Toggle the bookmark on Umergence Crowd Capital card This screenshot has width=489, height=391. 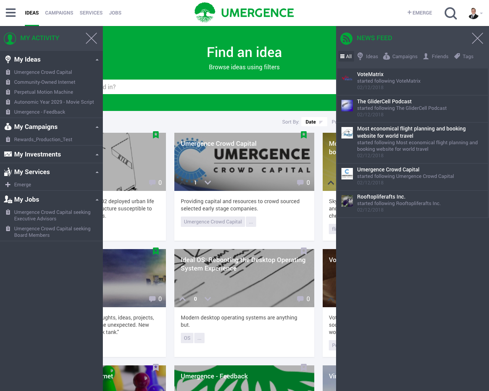point(304,135)
